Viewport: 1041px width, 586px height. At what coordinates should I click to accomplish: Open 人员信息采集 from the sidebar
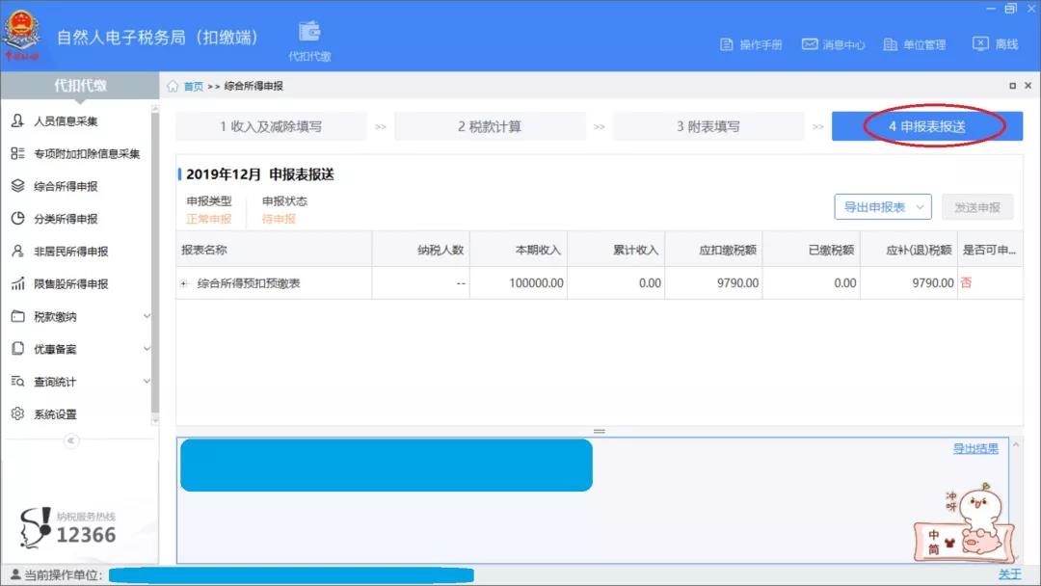67,120
